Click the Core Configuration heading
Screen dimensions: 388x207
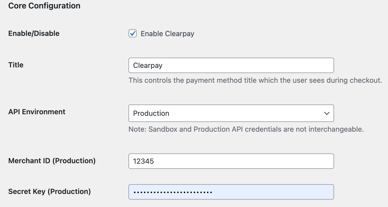pyautogui.click(x=44, y=6)
